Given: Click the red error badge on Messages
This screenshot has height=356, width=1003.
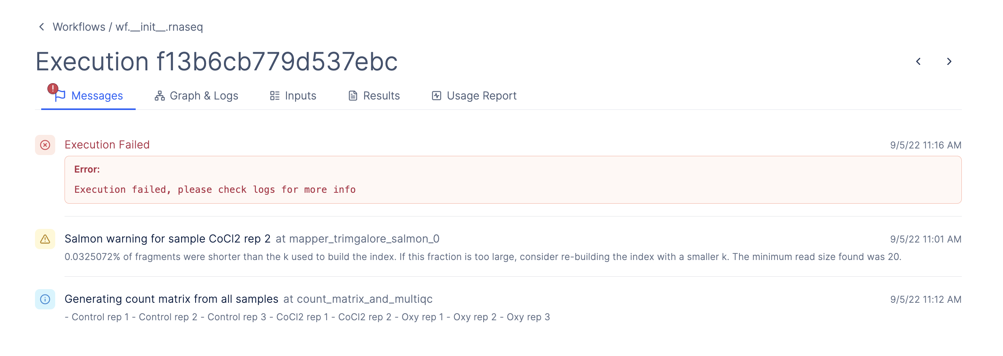Looking at the screenshot, I should pos(52,89).
